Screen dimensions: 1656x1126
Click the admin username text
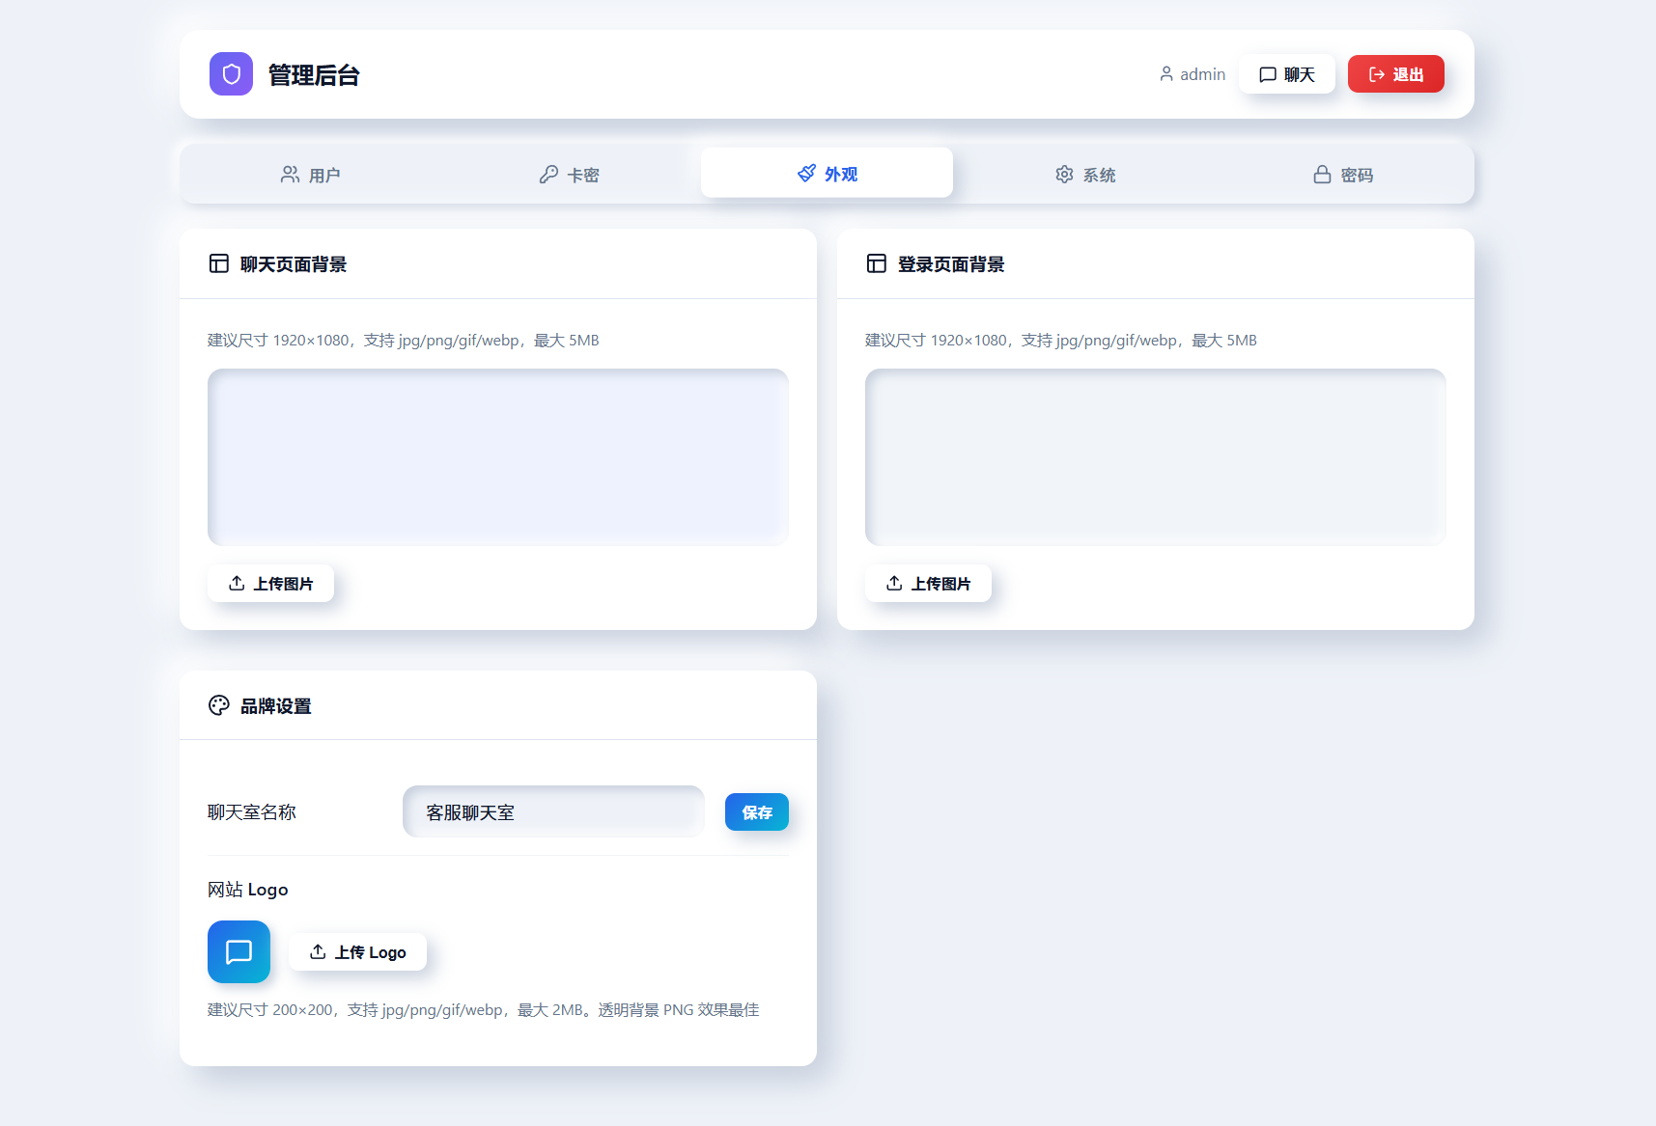point(1203,74)
